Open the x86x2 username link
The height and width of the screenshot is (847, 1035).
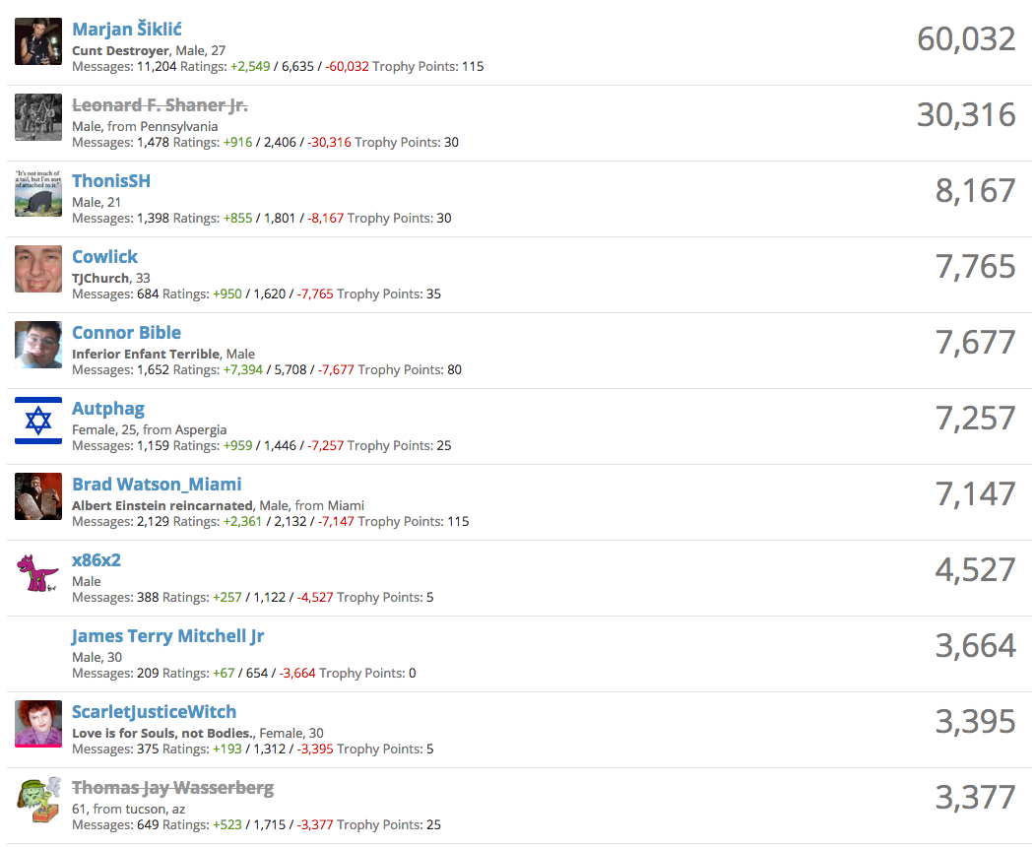pyautogui.click(x=97, y=560)
